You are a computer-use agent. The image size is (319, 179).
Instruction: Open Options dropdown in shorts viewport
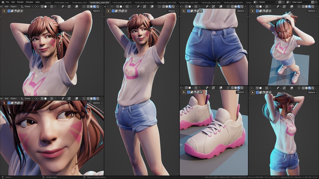(x=242, y=11)
